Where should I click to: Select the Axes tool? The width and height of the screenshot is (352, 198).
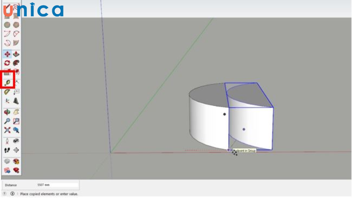pyautogui.click(x=7, y=101)
